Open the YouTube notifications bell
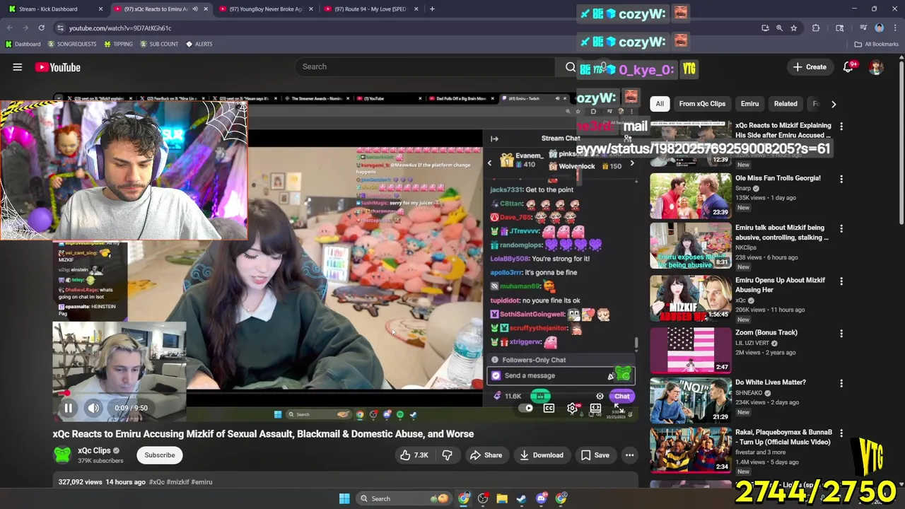 848,67
